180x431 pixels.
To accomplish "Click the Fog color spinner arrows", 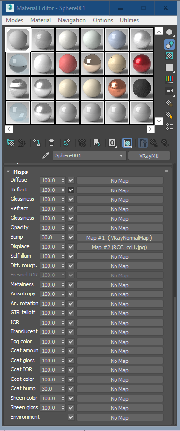I will [x=63, y=342].
